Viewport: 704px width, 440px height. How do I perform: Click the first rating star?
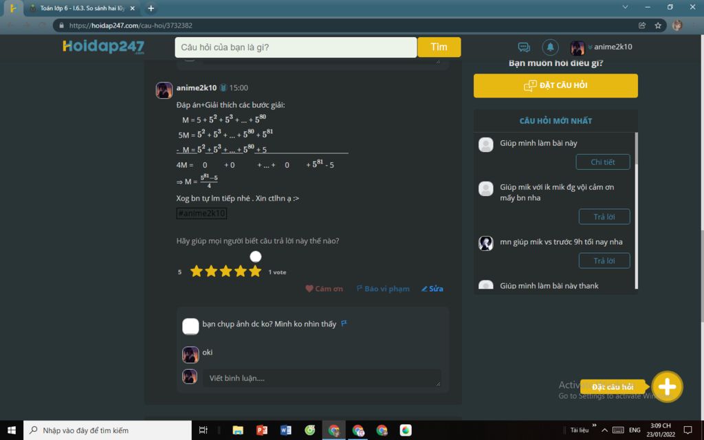pyautogui.click(x=196, y=271)
